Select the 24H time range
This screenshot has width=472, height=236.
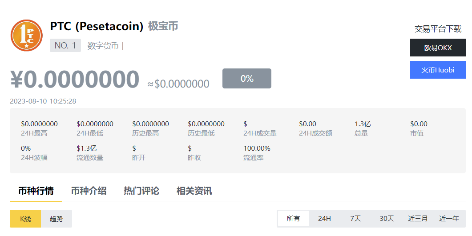pos(324,219)
